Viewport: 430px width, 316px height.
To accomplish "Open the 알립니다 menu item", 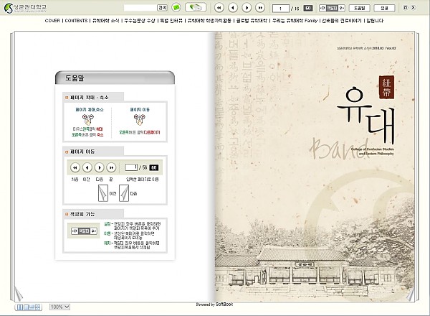I will (x=375, y=21).
